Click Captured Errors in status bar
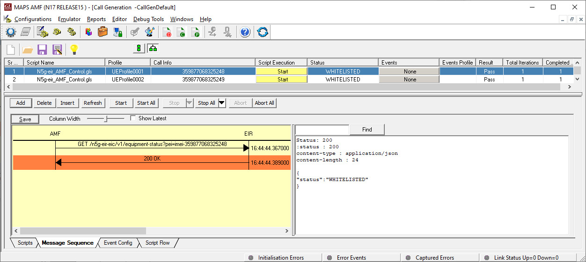This screenshot has width=586, height=262. [x=434, y=258]
